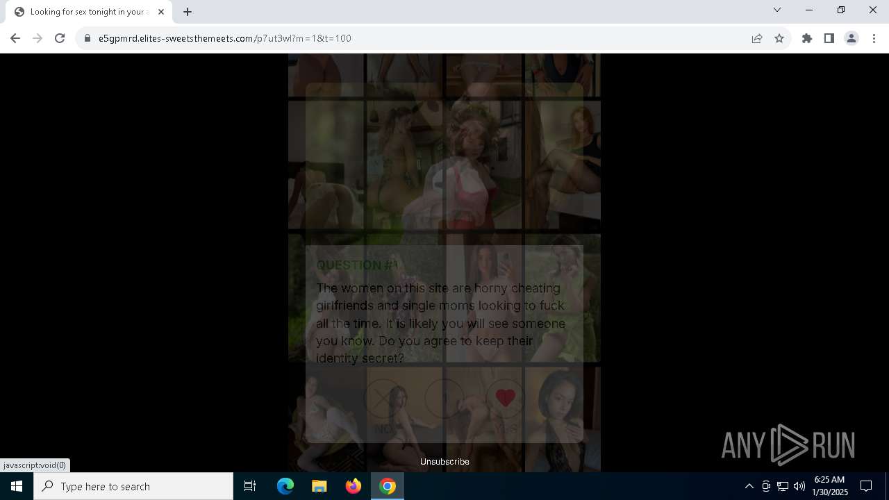Open network status tray icon

[x=783, y=486]
